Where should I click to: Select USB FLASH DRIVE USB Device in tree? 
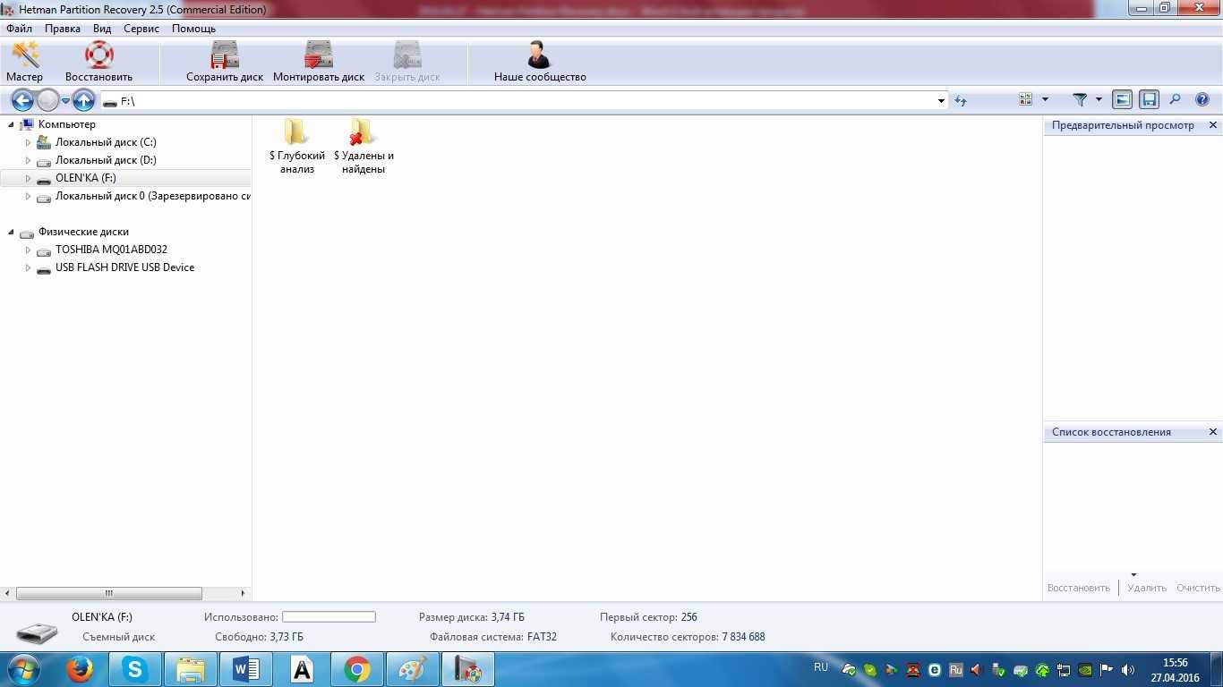[x=124, y=267]
